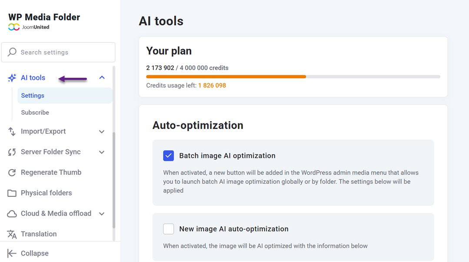The width and height of the screenshot is (469, 262).
Task: Expand the Cloud & Media offload chevron
Action: [102, 214]
